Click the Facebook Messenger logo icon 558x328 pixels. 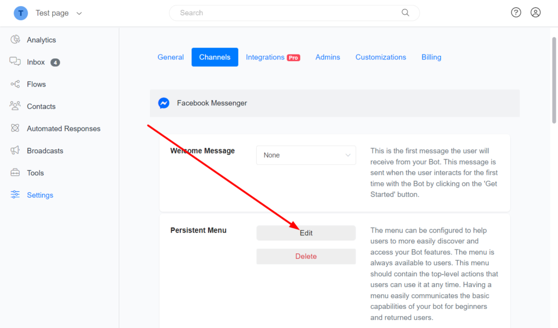(163, 103)
